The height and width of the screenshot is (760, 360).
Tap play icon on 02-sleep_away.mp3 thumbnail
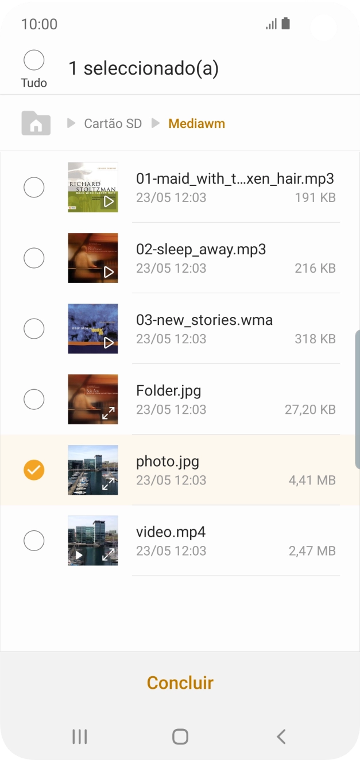pos(109,273)
